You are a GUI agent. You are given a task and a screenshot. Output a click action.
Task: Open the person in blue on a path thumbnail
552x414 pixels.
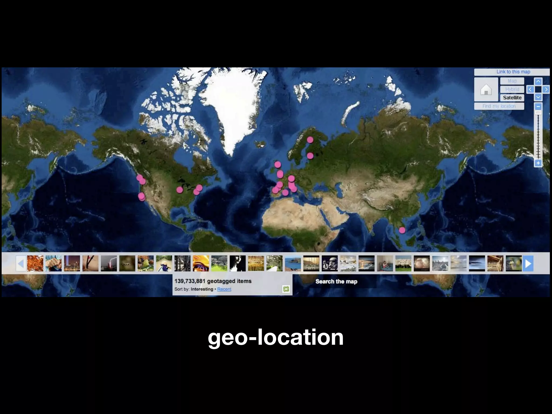(x=164, y=263)
